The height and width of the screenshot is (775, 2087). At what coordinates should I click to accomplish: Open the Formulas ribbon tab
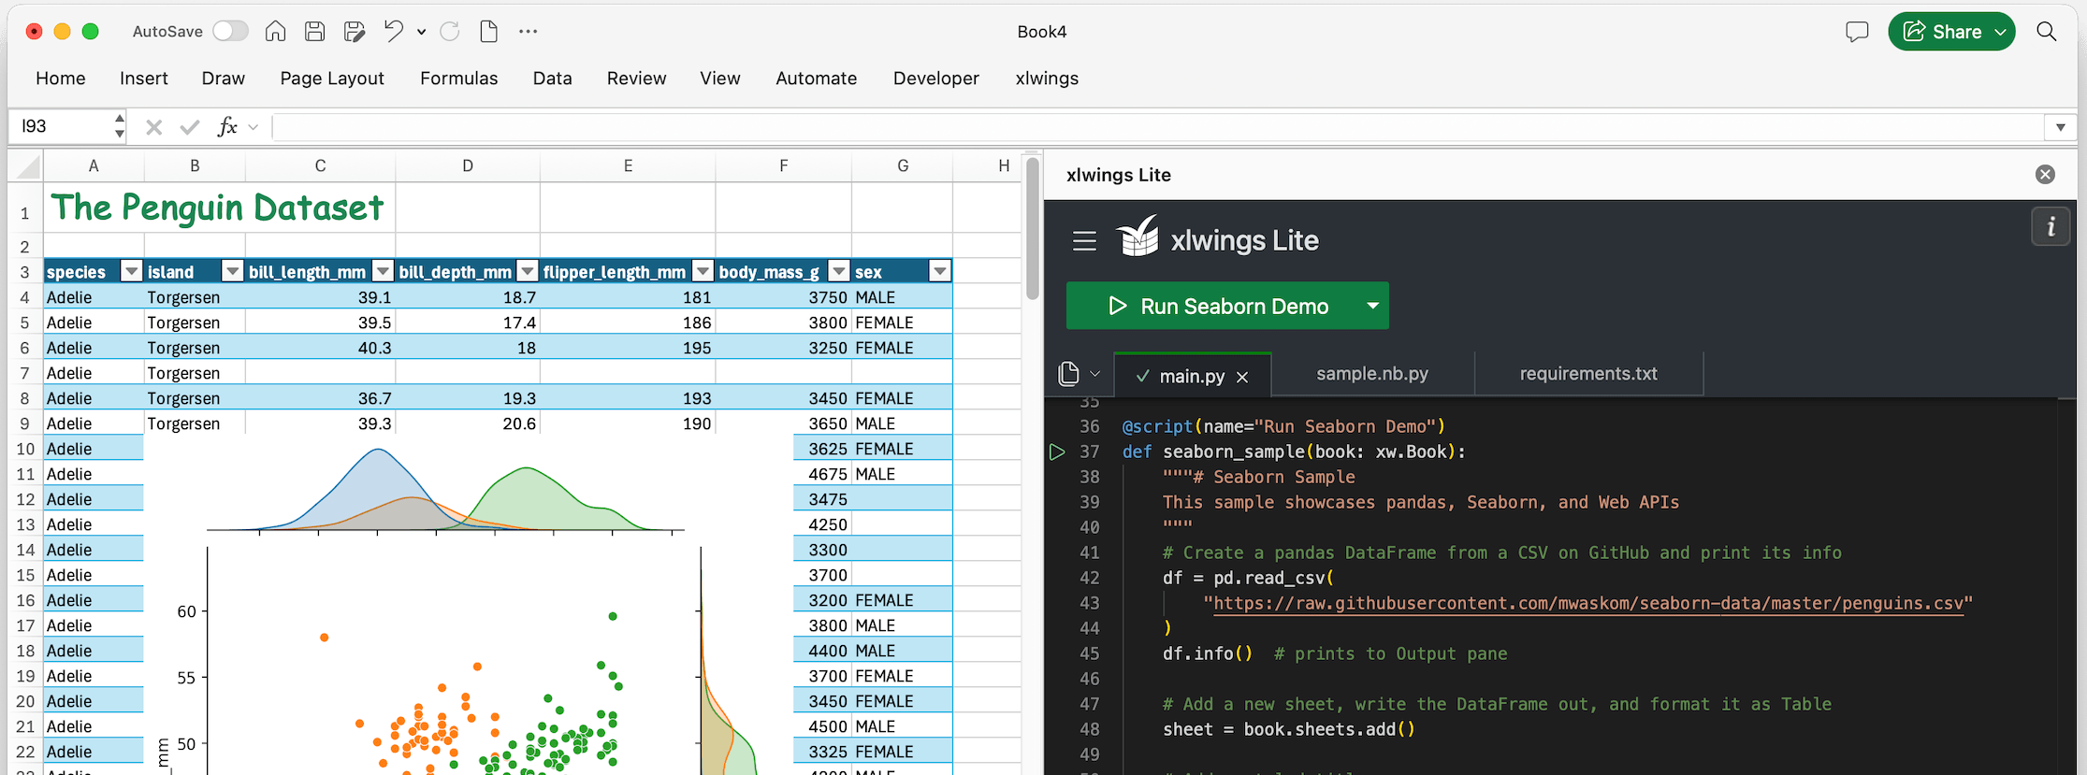point(459,79)
